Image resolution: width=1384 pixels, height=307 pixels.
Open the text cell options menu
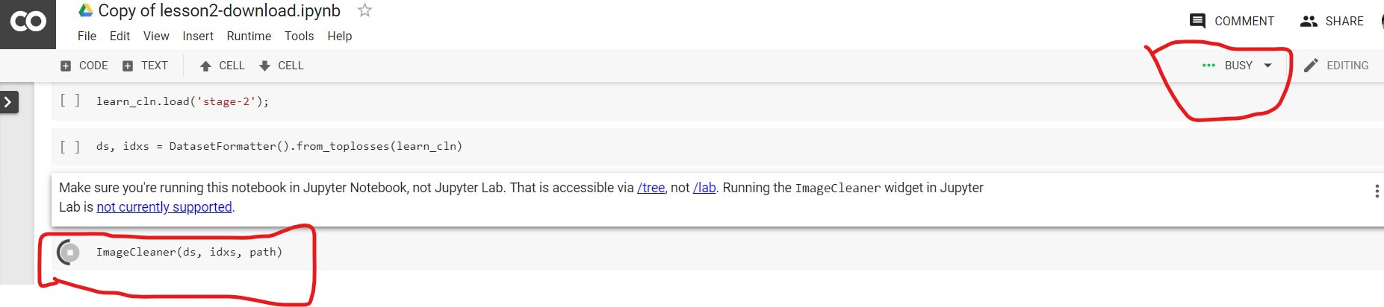tap(1376, 192)
